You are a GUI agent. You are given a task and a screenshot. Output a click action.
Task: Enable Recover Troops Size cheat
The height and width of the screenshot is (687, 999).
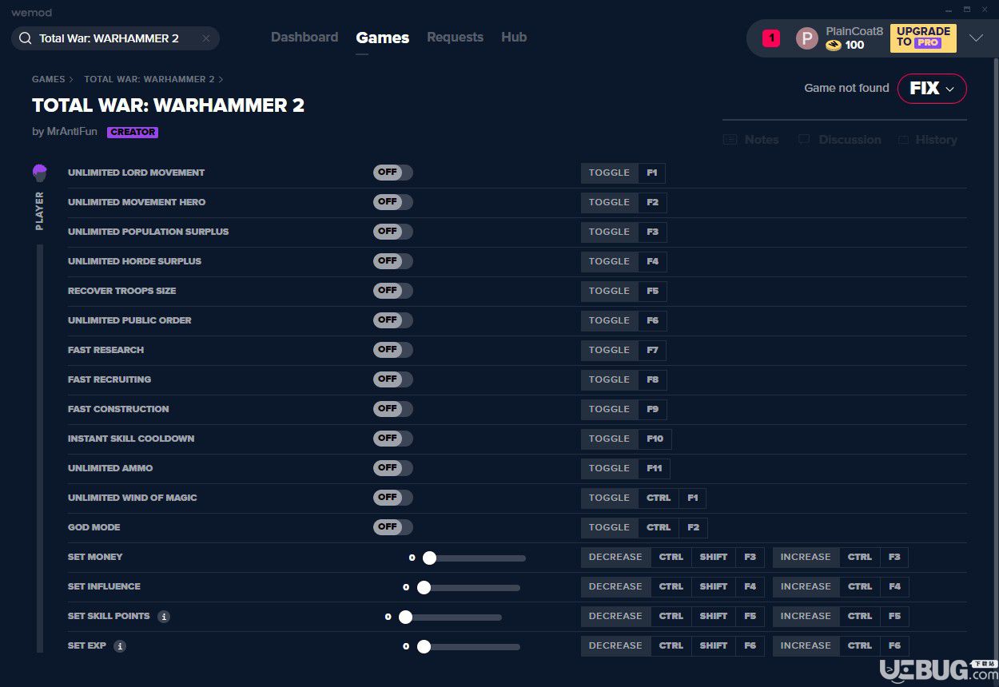click(x=393, y=291)
